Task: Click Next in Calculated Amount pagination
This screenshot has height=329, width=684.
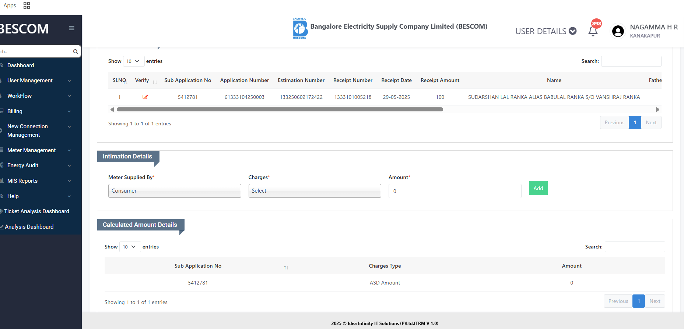Action: click(x=655, y=301)
